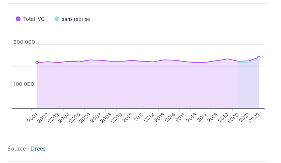Click the 300 000 y-axis label
This screenshot has height=163, width=281.
click(24, 42)
